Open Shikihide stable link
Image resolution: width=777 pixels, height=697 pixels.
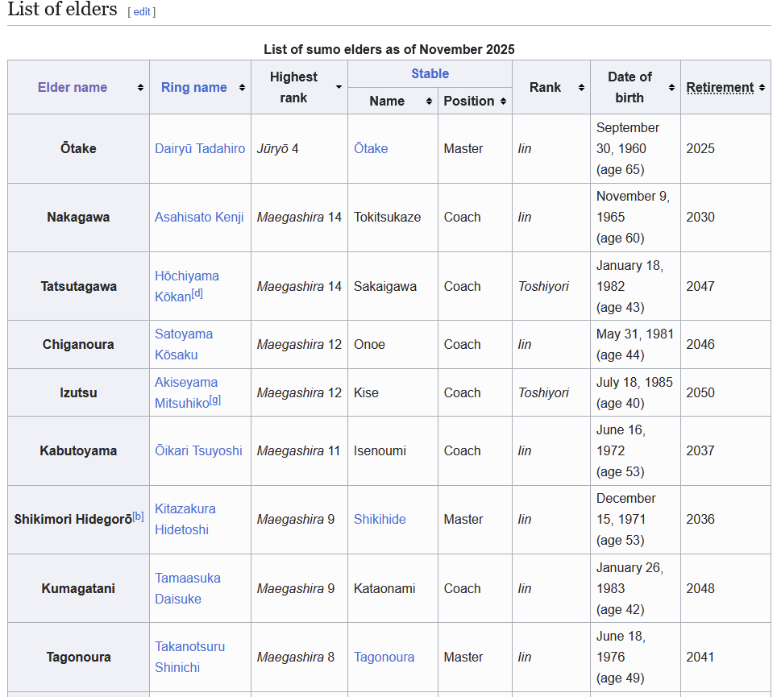(380, 519)
